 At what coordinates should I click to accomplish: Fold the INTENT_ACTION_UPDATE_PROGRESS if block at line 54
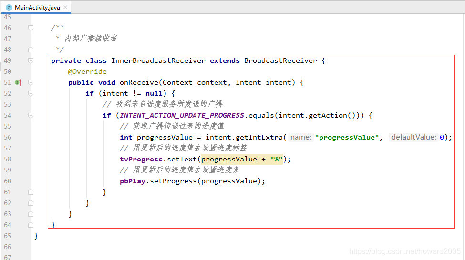click(x=31, y=115)
